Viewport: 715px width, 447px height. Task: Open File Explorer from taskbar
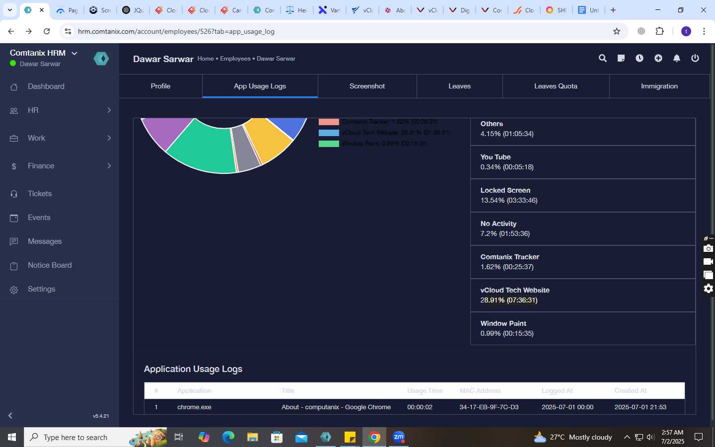point(253,437)
